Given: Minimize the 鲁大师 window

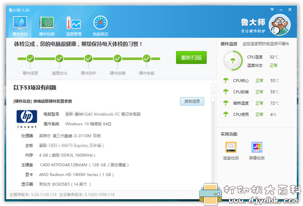Looking at the screenshot, I should coord(281,9).
